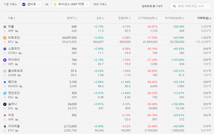Open the 룸네트워크 coin name link
The image size is (214, 134).
pos(15,71)
